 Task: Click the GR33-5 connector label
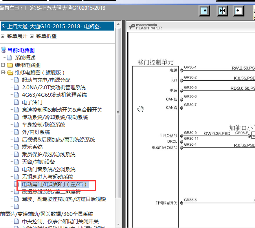190,200
